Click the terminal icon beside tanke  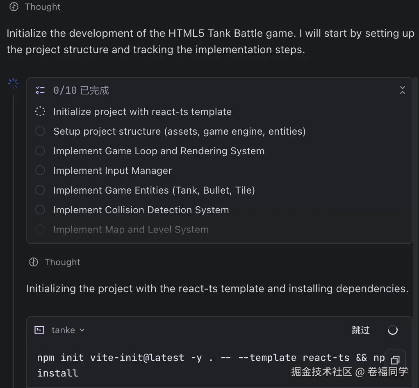coord(39,330)
